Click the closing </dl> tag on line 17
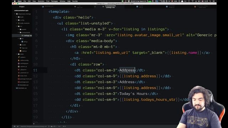The height and width of the screenshot is (128, 228). pos(75,106)
